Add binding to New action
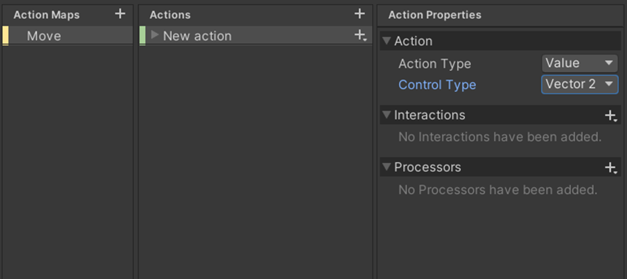The width and height of the screenshot is (627, 279). click(360, 35)
